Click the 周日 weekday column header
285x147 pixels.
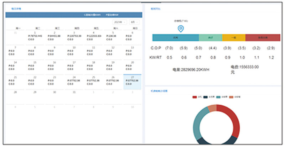tap(135, 28)
